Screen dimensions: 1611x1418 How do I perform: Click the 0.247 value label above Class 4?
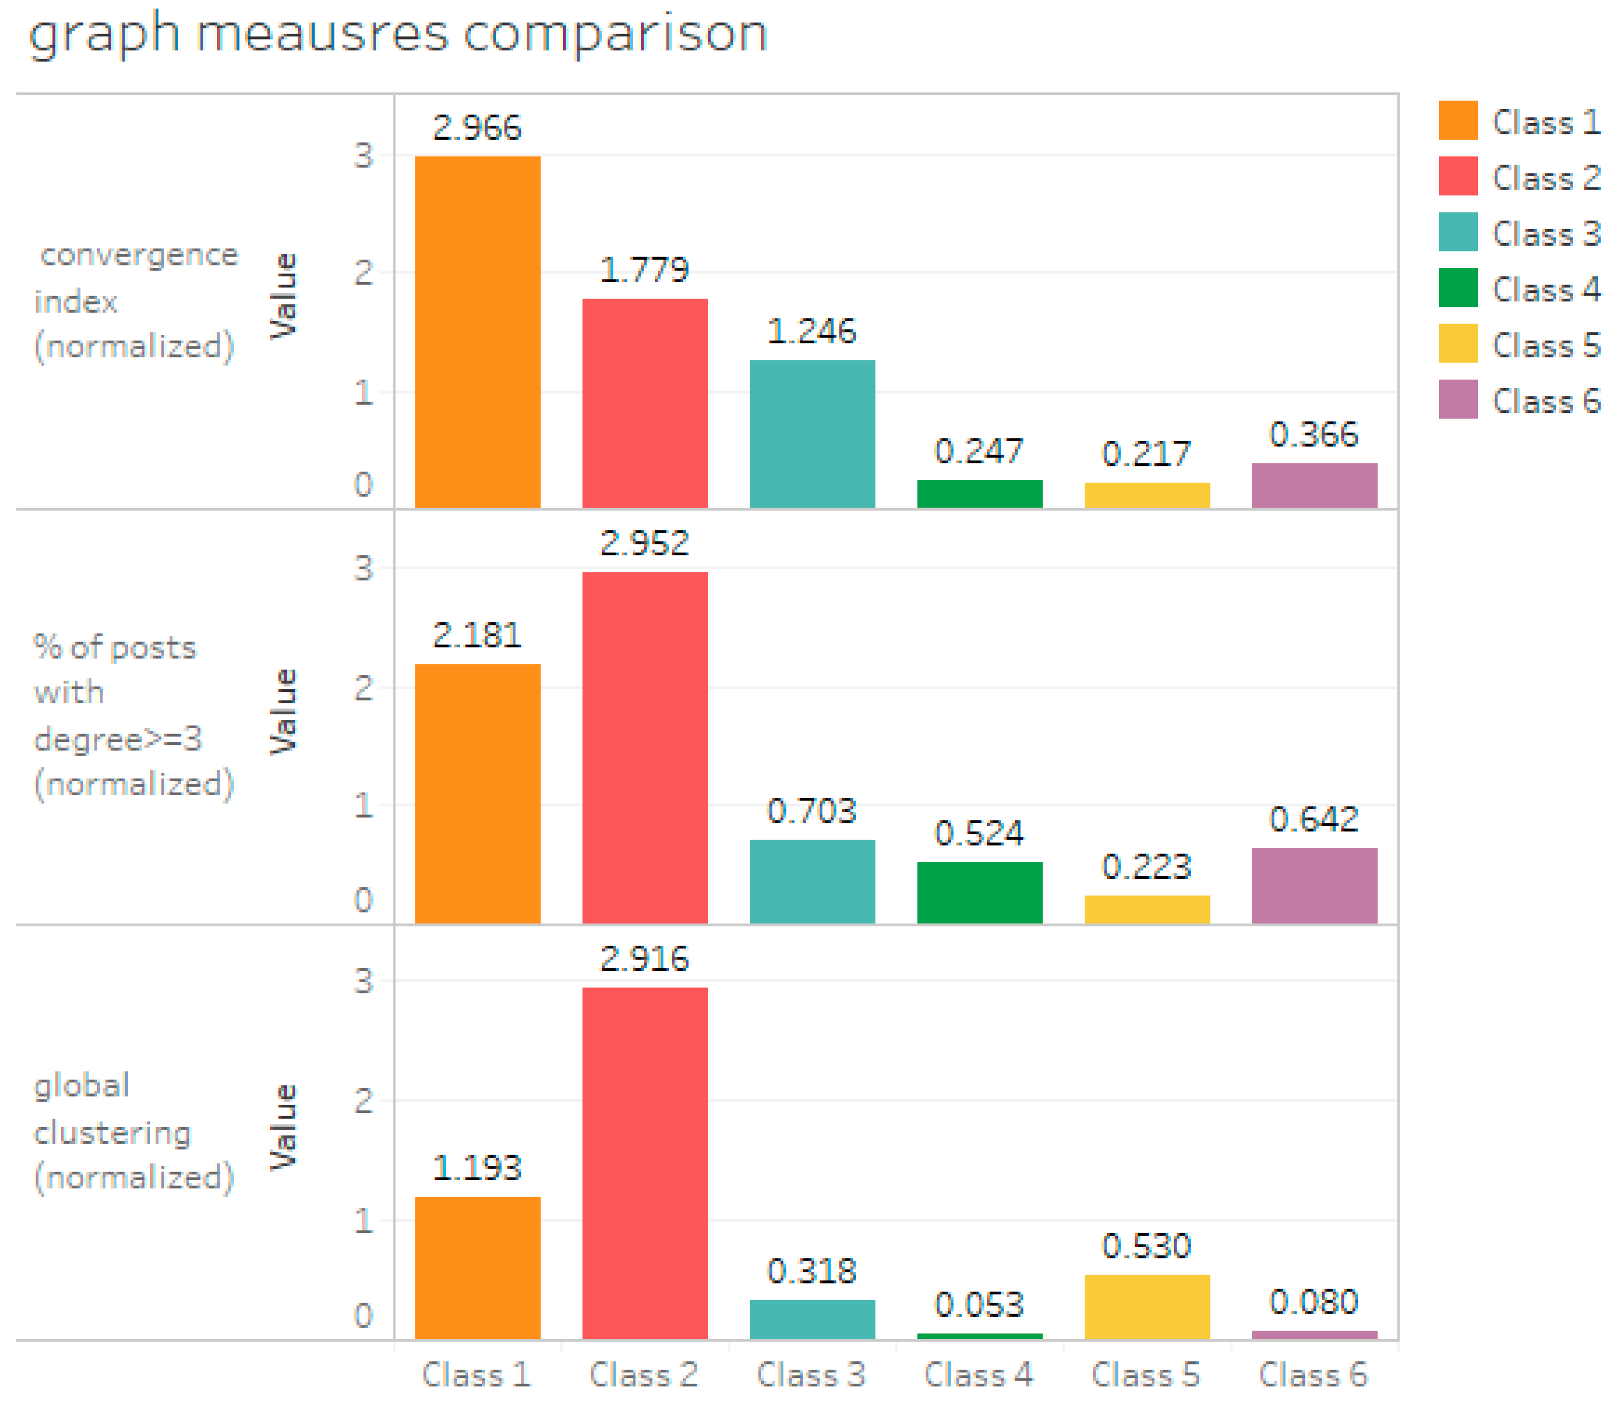pos(978,451)
